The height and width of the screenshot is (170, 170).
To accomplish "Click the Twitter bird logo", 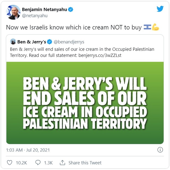I will [x=160, y=9].
